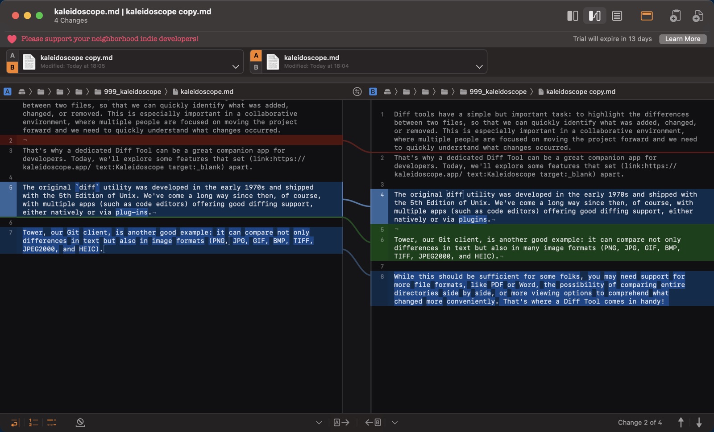Open the kaleidoscope.md file selector dropdown

pos(480,66)
